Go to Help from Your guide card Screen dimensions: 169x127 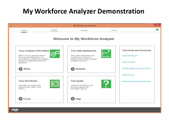78,99
